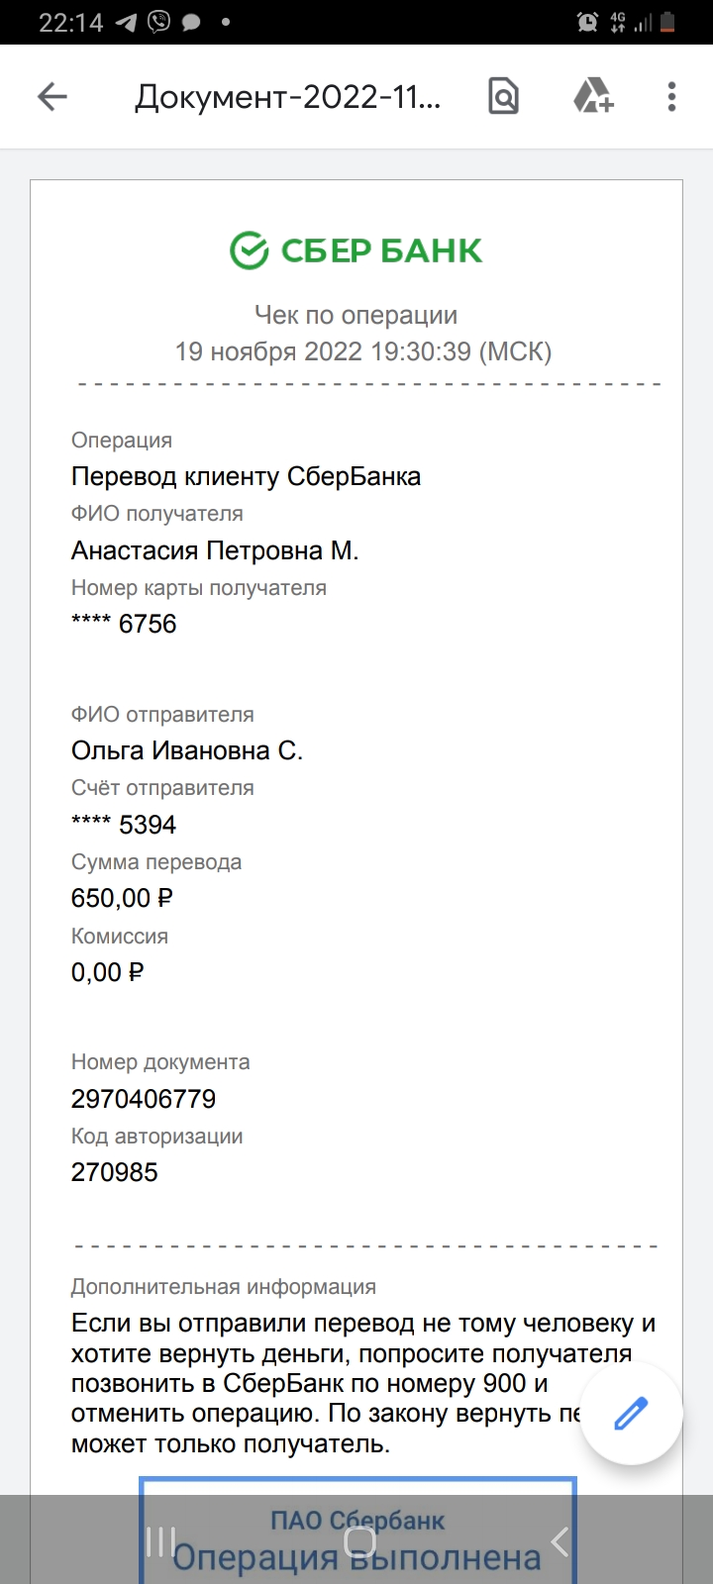Tap the back arrow icon

51,96
